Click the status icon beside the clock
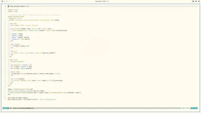 [108, 1]
